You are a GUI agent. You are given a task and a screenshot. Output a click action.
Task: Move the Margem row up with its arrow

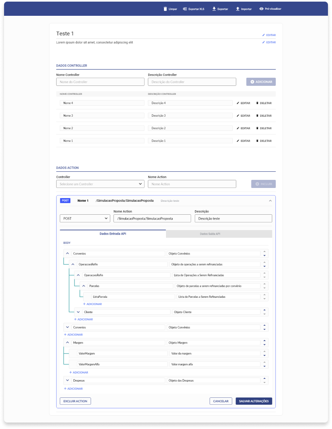pyautogui.click(x=264, y=341)
